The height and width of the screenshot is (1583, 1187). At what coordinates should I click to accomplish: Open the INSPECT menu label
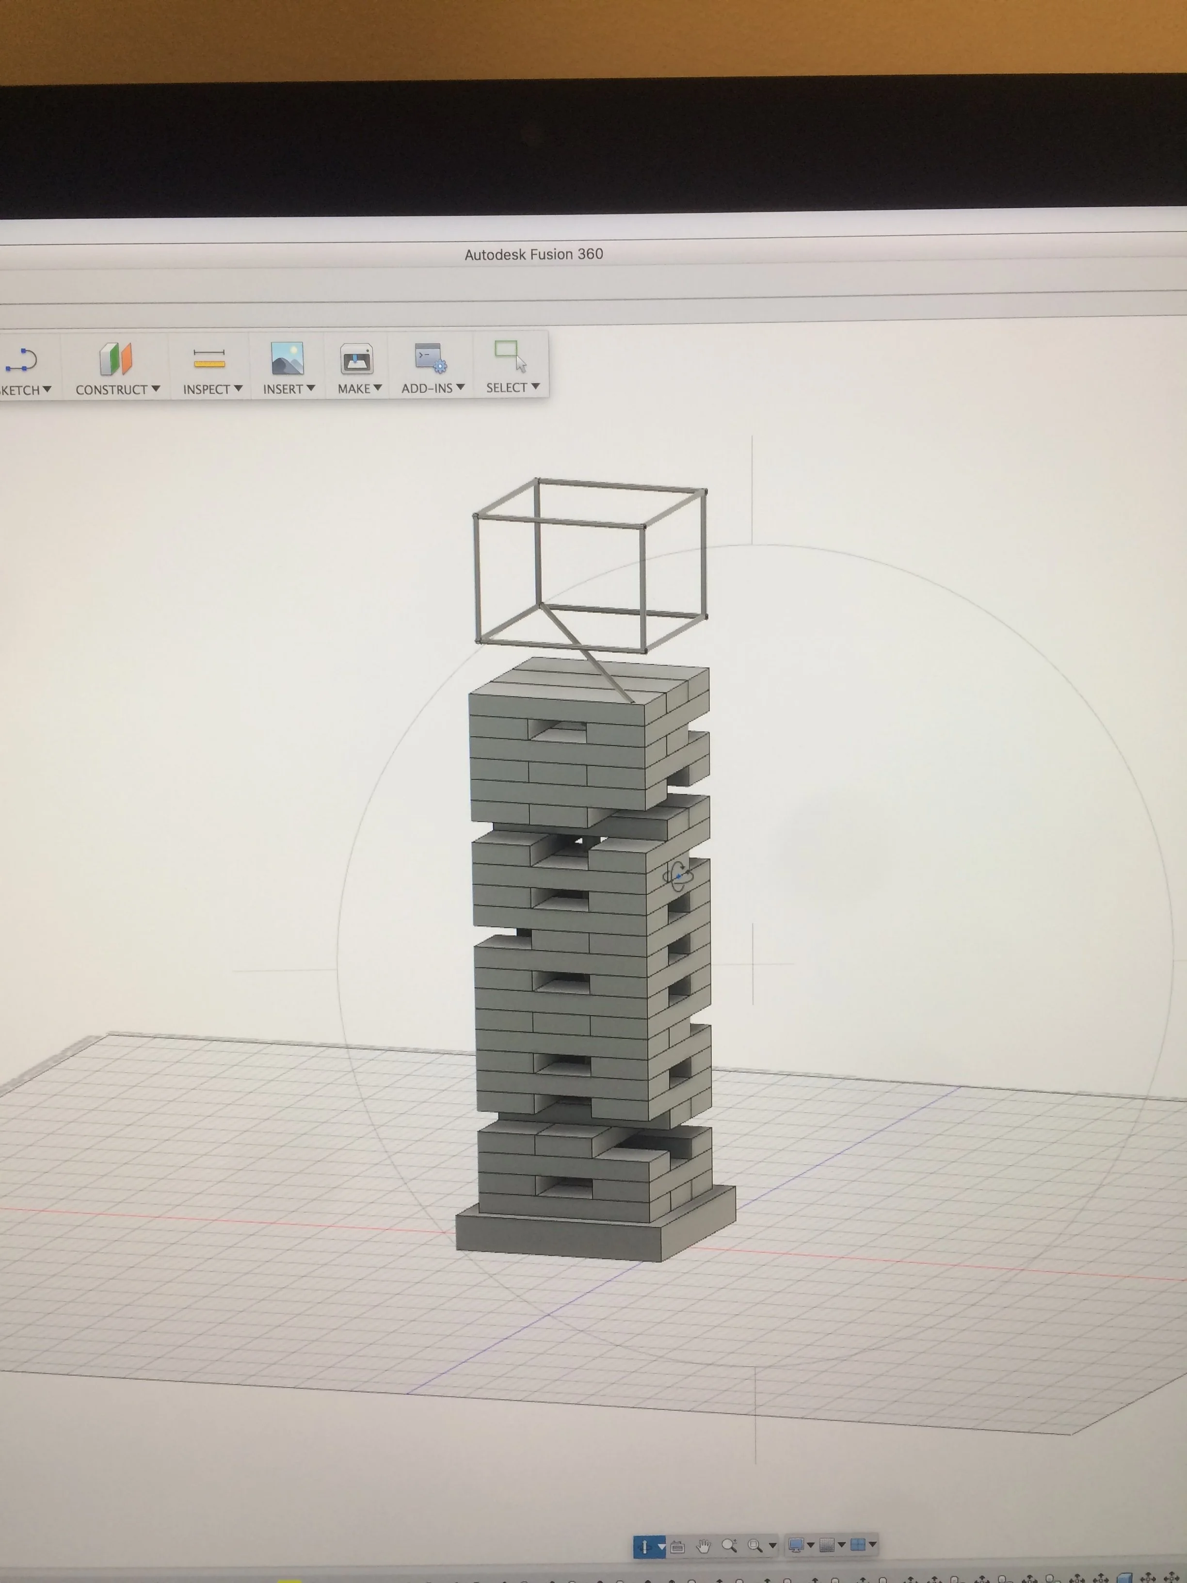tap(212, 388)
